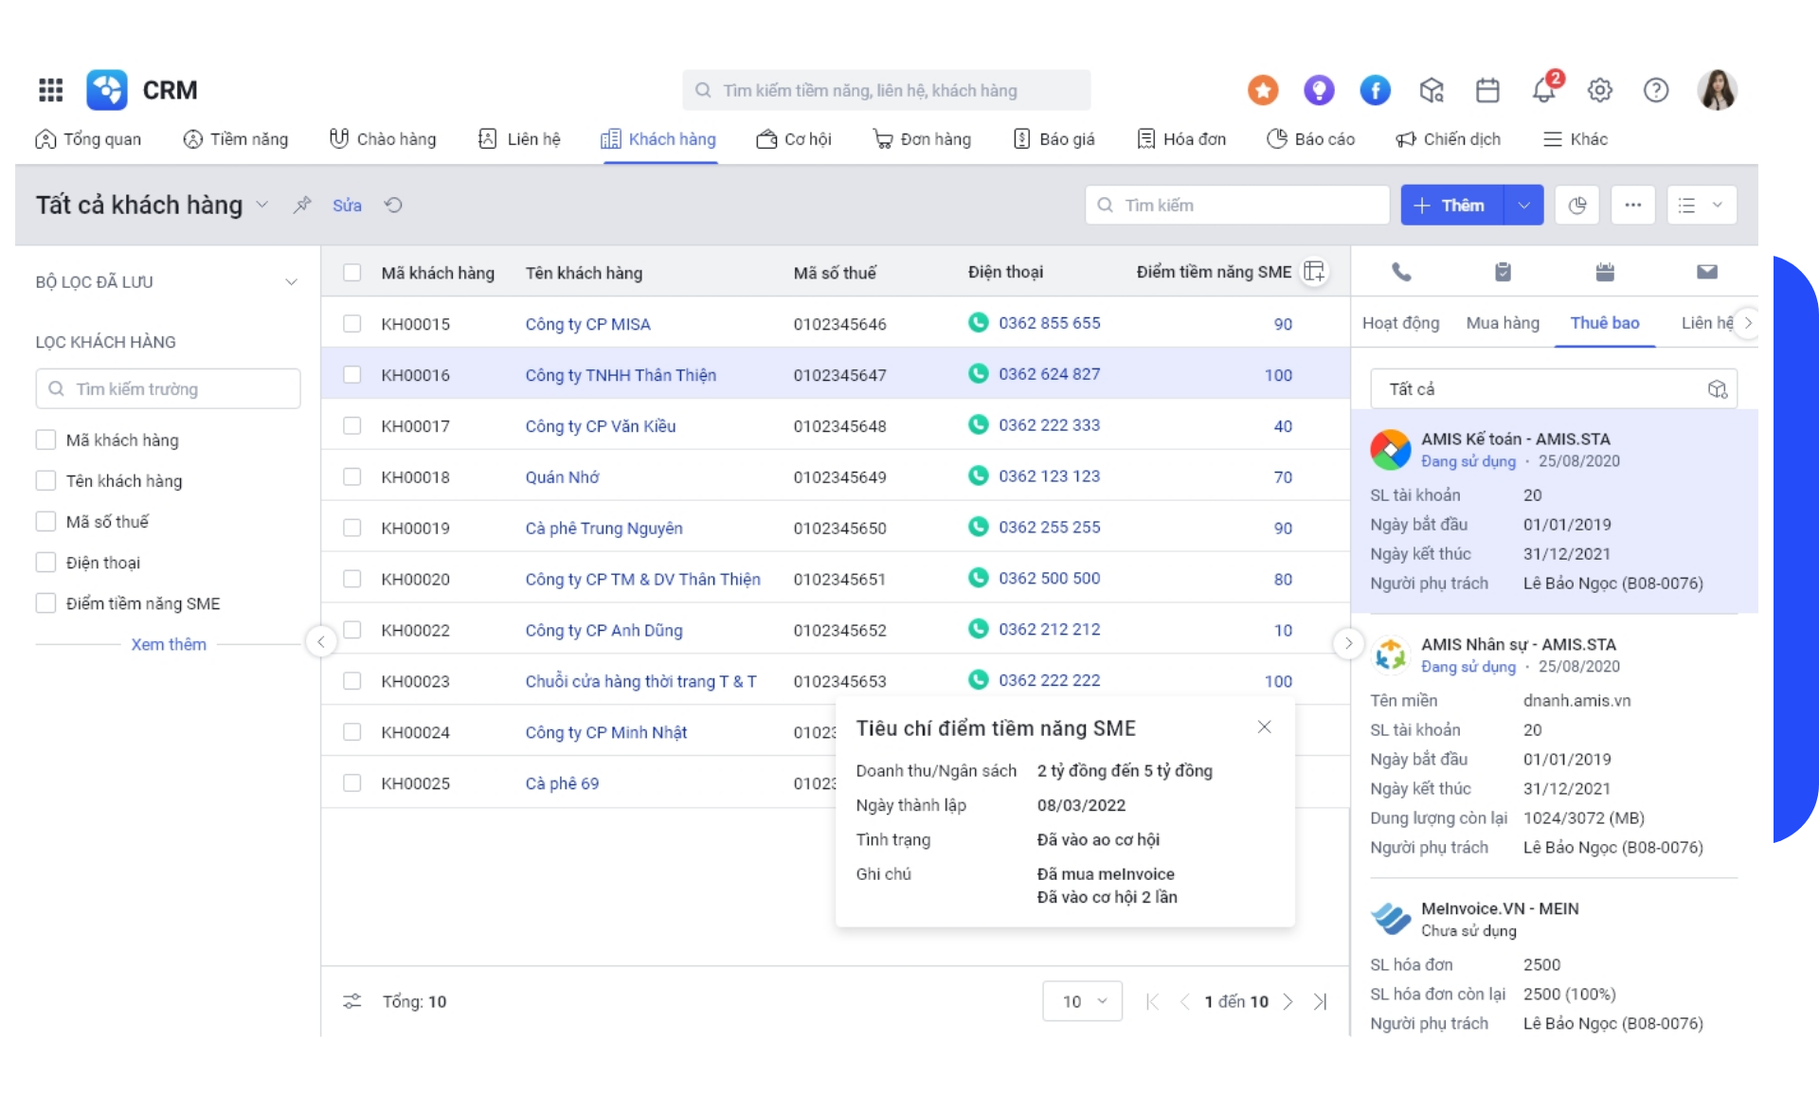The height and width of the screenshot is (1095, 1819).
Task: Open the page size 10 dropdown
Action: 1083,1001
